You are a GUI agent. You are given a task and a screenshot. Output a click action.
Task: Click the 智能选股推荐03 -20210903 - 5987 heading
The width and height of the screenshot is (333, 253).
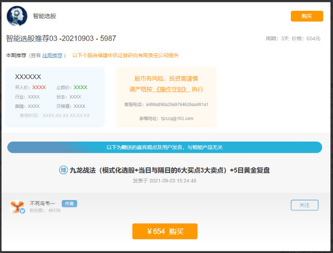click(61, 39)
